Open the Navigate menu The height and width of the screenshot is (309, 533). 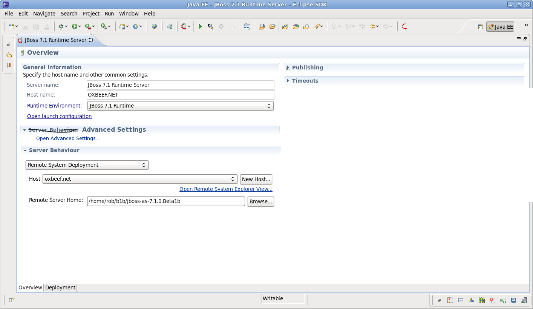(44, 14)
